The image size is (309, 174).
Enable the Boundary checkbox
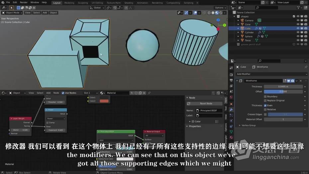coord(265,97)
